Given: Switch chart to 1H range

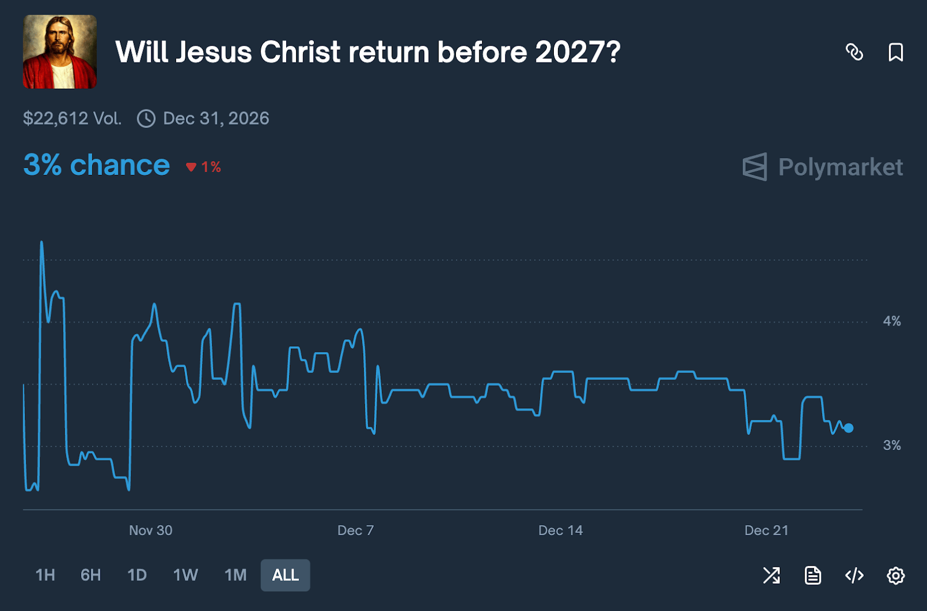Looking at the screenshot, I should coord(45,575).
